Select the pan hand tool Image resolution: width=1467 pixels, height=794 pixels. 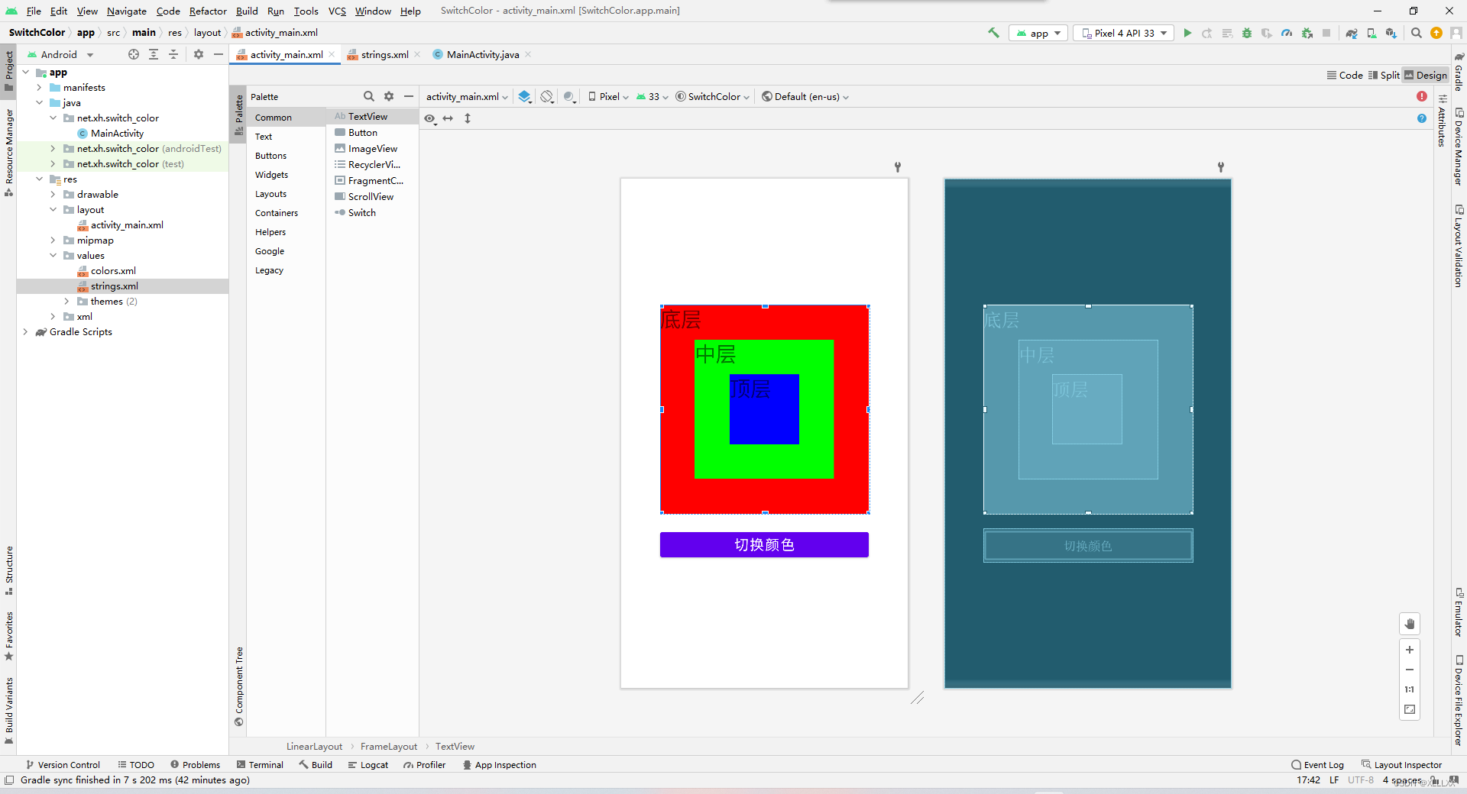tap(1410, 624)
